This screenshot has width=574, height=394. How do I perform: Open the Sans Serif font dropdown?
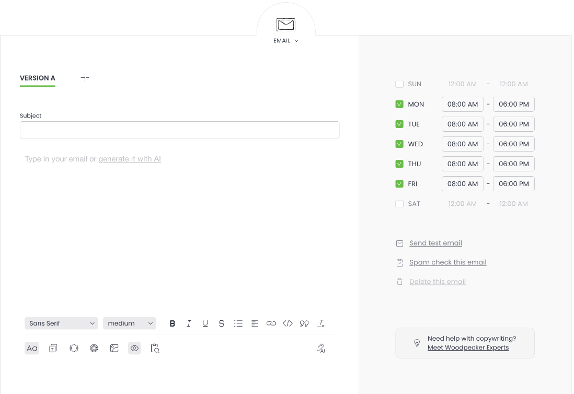click(61, 323)
